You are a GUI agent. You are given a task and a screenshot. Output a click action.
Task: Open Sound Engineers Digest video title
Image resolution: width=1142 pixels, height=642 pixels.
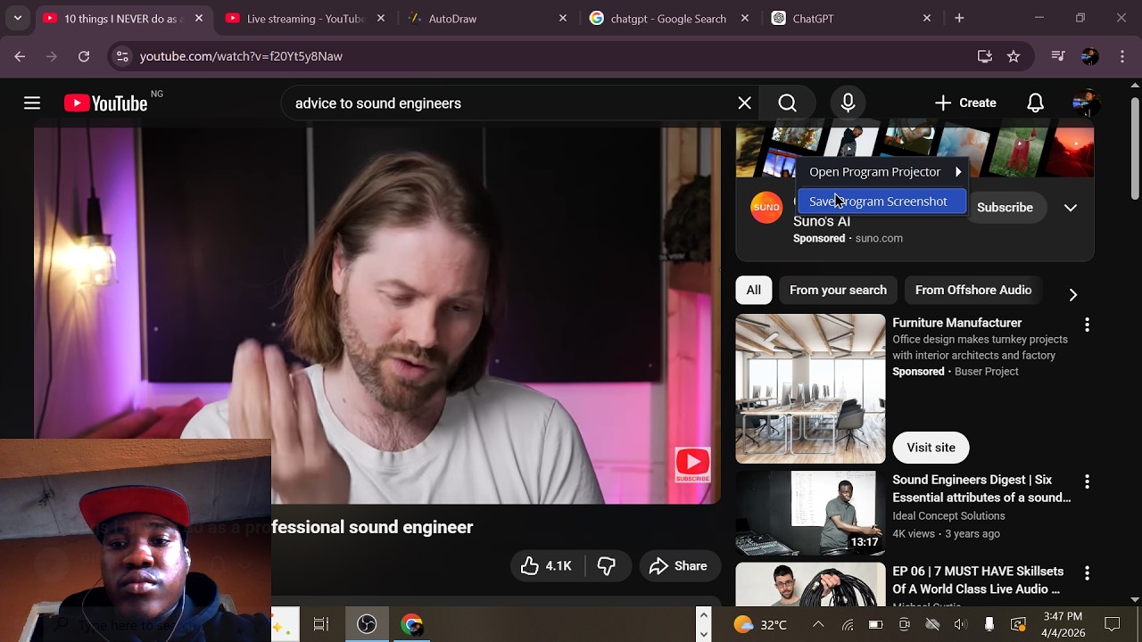(x=981, y=489)
